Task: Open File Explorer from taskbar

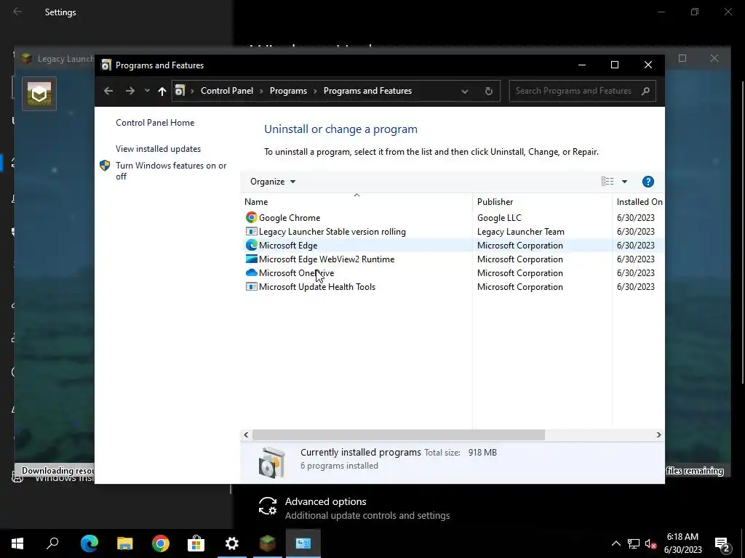Action: (x=125, y=543)
